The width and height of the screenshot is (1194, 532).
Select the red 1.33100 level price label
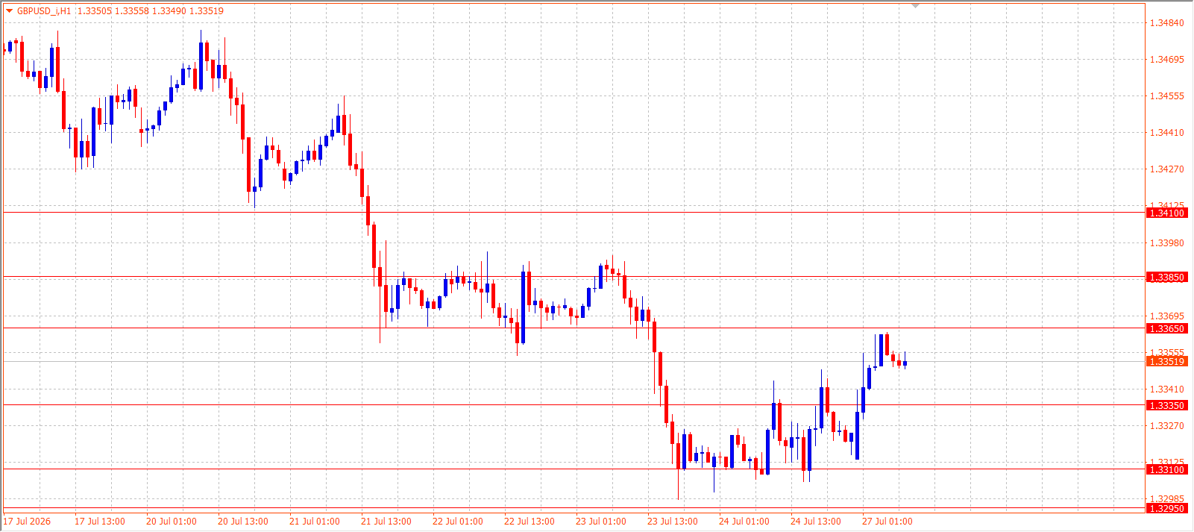(x=1166, y=470)
